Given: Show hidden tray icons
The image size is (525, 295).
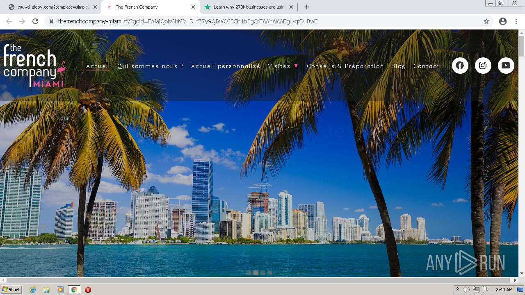Looking at the screenshot, I should coord(457,290).
